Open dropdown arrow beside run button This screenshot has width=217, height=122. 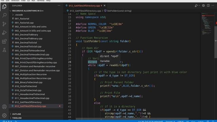pyautogui.click(x=199, y=6)
